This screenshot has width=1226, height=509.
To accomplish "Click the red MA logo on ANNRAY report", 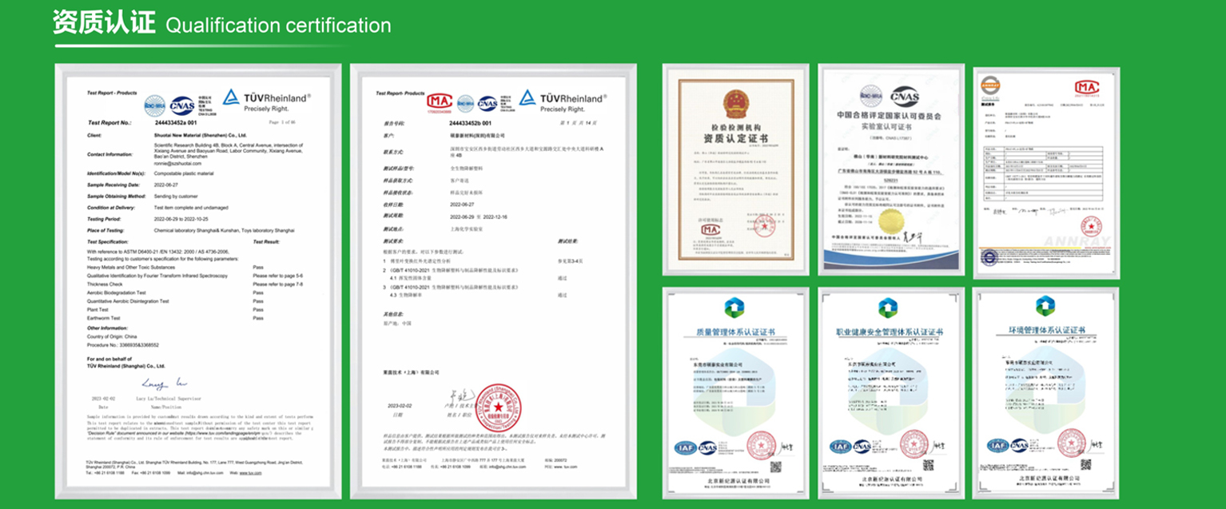I will pyautogui.click(x=1086, y=88).
